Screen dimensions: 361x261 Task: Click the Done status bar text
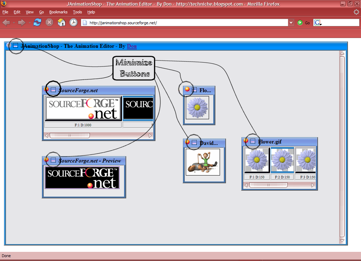click(x=6, y=256)
